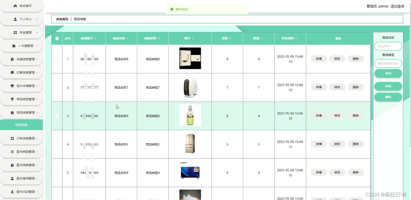The image size is (411, 200).
Task: Expand 一卡通管理 with its chevron arrow
Action: 37,46
